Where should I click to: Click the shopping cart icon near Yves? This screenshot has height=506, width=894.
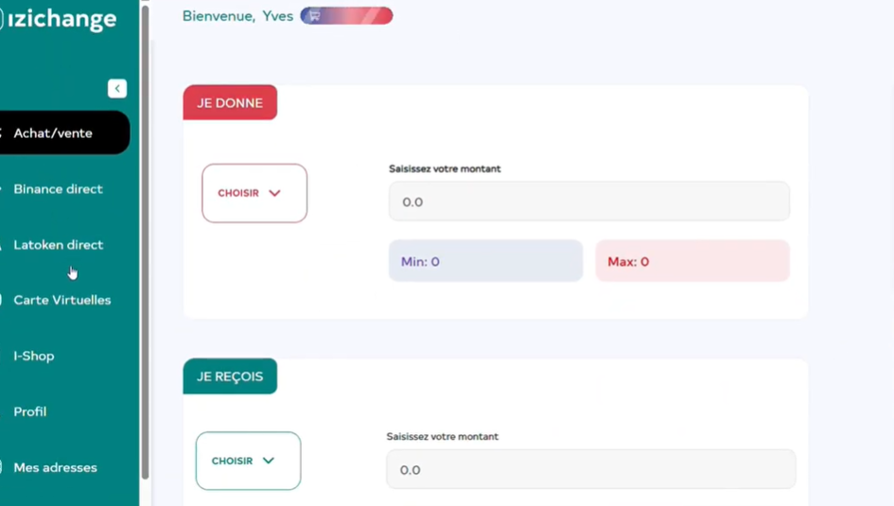315,16
